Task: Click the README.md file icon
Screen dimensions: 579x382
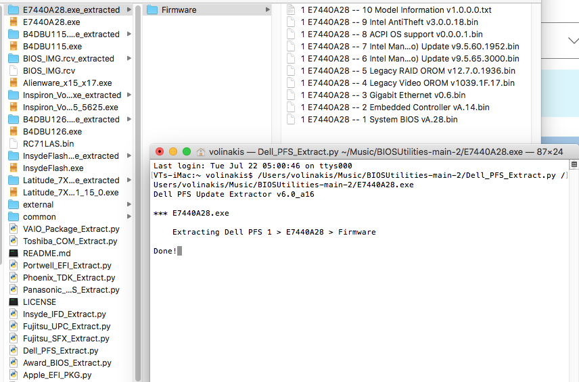Action: point(14,254)
